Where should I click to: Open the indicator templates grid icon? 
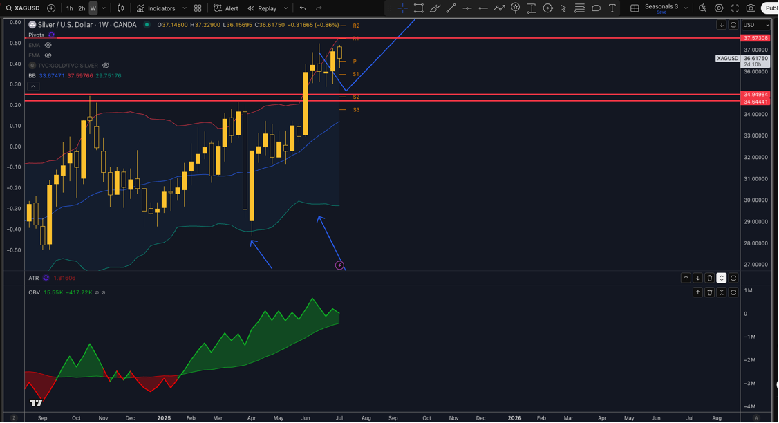pos(198,8)
